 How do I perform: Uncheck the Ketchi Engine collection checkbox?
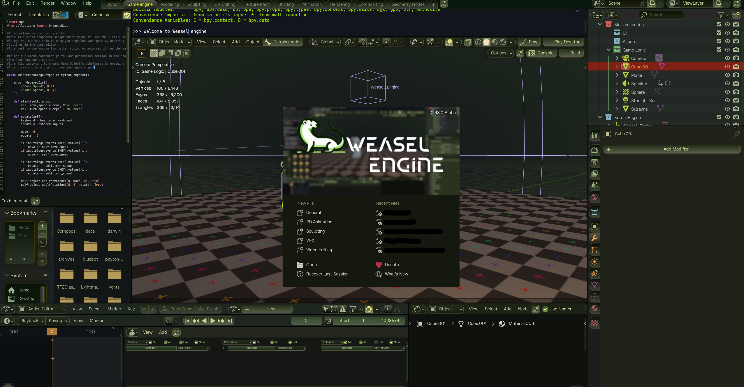tap(719, 117)
